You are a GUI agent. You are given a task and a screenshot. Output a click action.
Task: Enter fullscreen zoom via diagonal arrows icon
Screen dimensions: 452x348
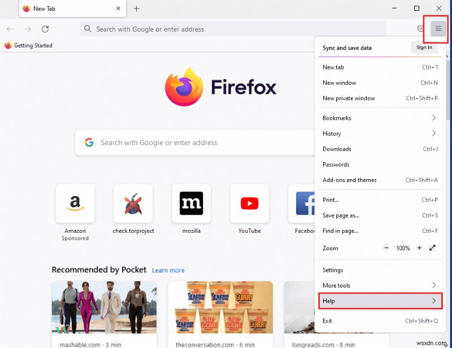pos(433,247)
